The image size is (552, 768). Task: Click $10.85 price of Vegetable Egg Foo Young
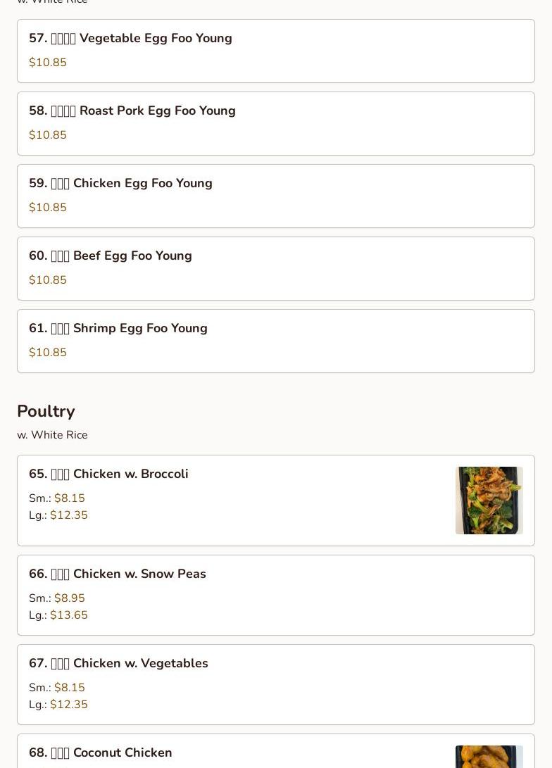(47, 62)
